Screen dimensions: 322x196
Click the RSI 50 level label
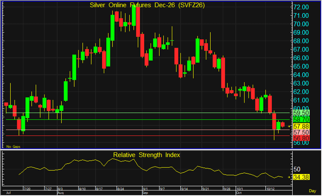297,169
